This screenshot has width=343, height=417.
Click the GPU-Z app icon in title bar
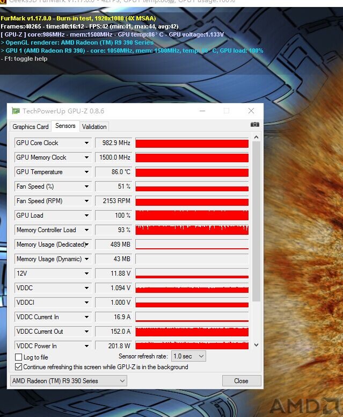coord(16,111)
